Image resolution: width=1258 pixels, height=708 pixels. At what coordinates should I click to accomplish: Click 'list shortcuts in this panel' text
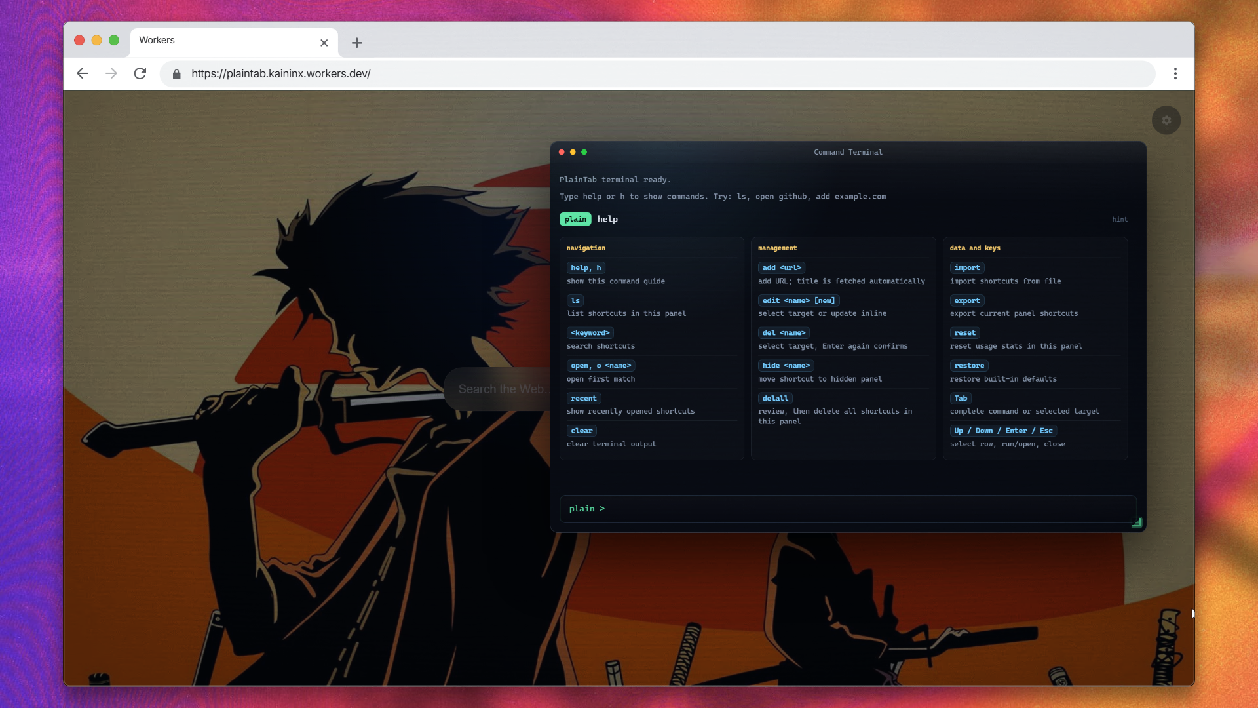626,314
